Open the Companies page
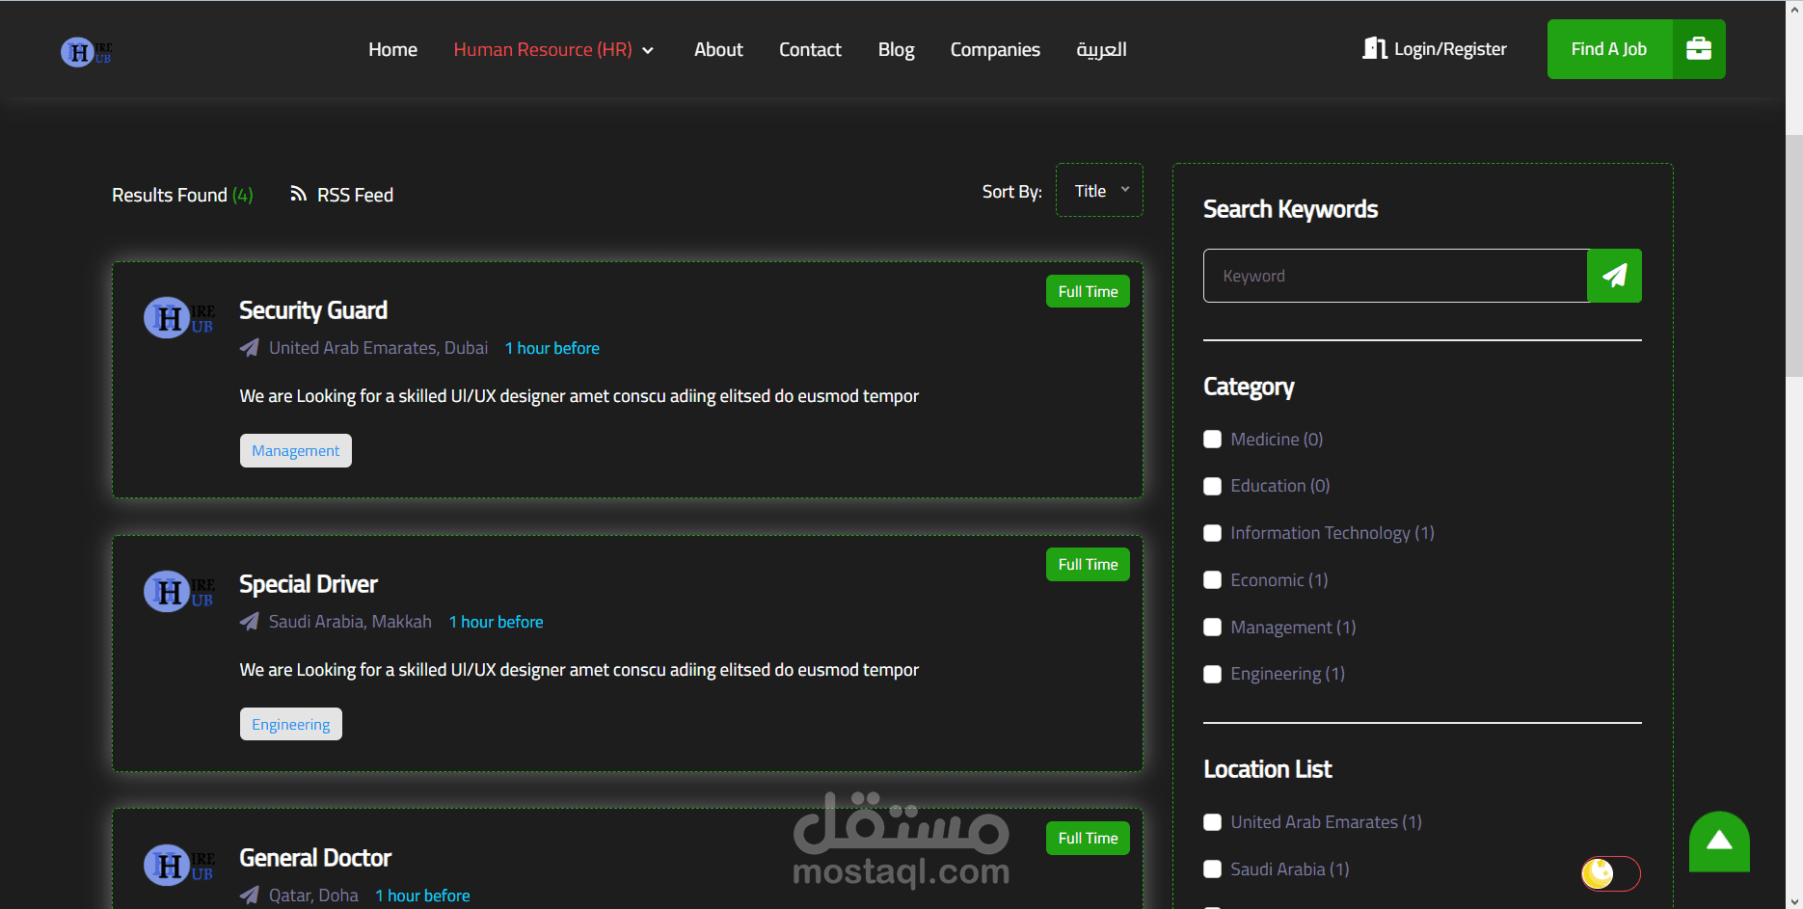Image resolution: width=1803 pixels, height=909 pixels. (x=995, y=49)
